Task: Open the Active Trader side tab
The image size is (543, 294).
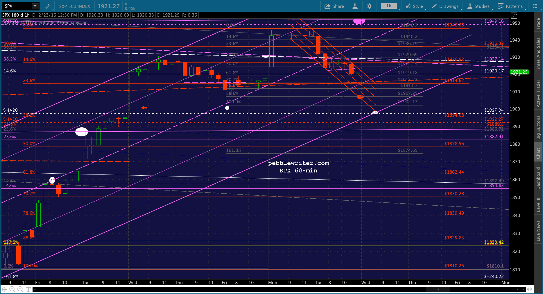Action: click(538, 94)
